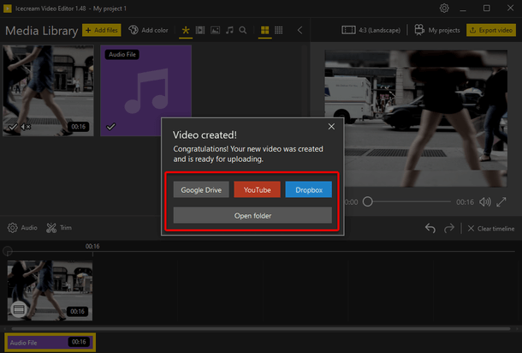Open Audio settings for timeline

(22, 228)
